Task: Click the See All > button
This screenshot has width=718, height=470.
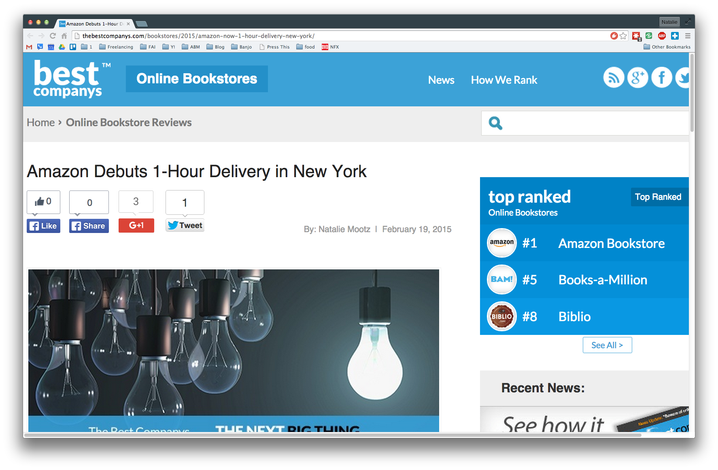Action: (607, 345)
